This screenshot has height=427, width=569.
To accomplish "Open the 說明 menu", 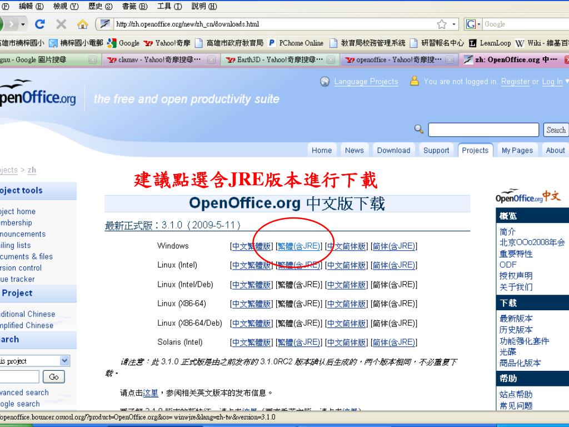I will (204, 6).
